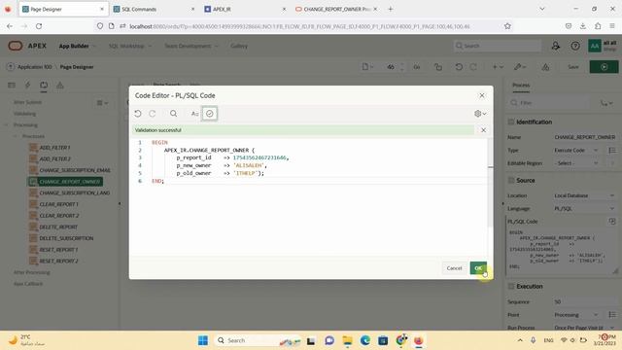This screenshot has width=622, height=350.
Task: Open Utilities wrench menu
Action: (520, 67)
